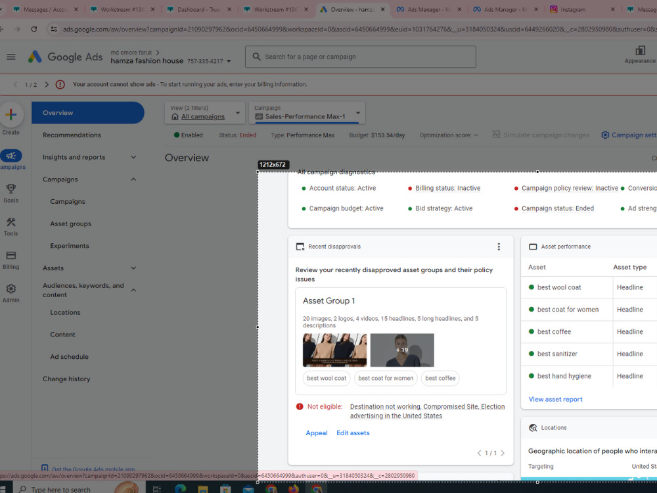Viewport: 657px width, 493px height.
Task: Click Billing status: Inactive diagnostic
Action: coord(447,188)
